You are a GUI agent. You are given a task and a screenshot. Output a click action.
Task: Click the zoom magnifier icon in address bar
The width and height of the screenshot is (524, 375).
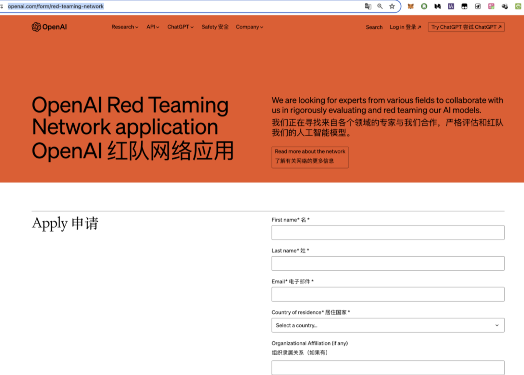[x=380, y=6]
